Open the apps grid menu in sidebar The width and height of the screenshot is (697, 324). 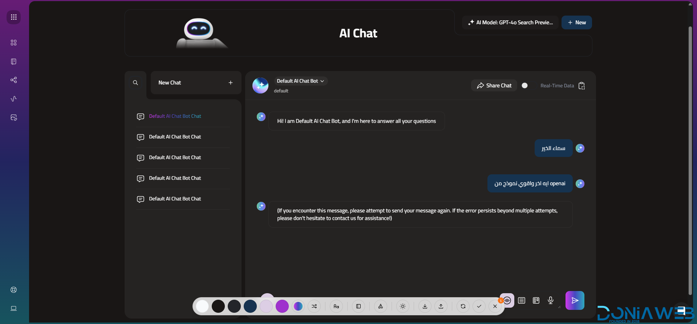tap(14, 17)
